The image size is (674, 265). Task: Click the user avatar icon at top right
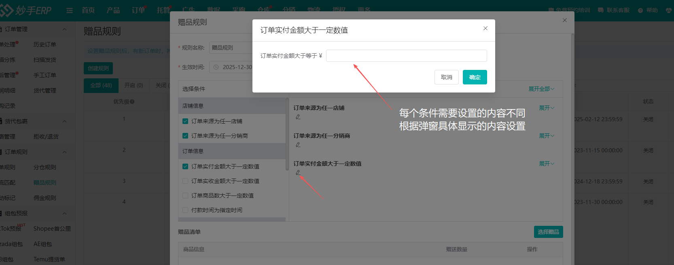[x=669, y=10]
